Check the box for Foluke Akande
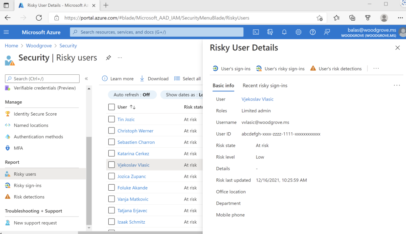406x234 pixels. (x=111, y=188)
